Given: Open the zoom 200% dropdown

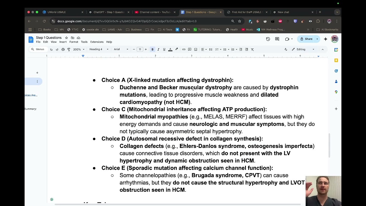Looking at the screenshot, I should 79,49.
